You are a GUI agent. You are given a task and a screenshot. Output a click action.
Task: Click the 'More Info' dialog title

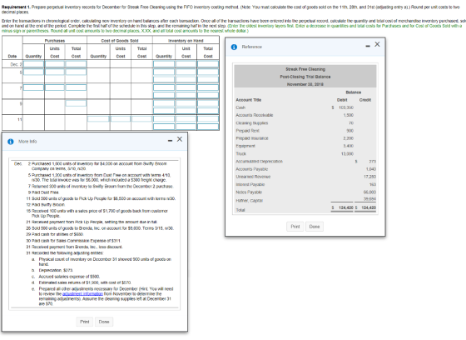click(x=27, y=142)
